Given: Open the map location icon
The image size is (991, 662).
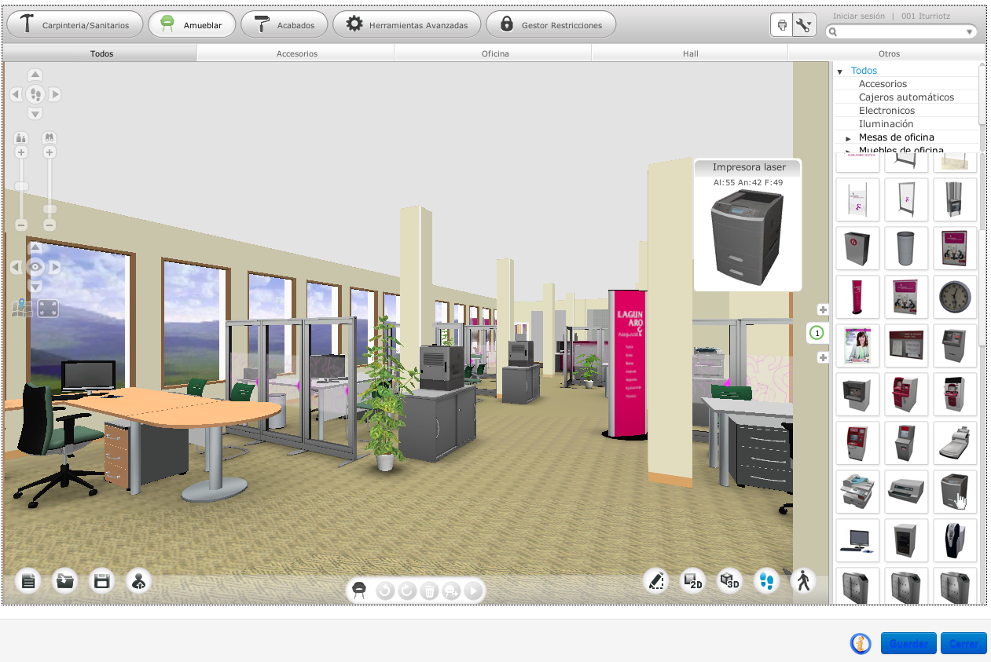Looking at the screenshot, I should [x=21, y=308].
